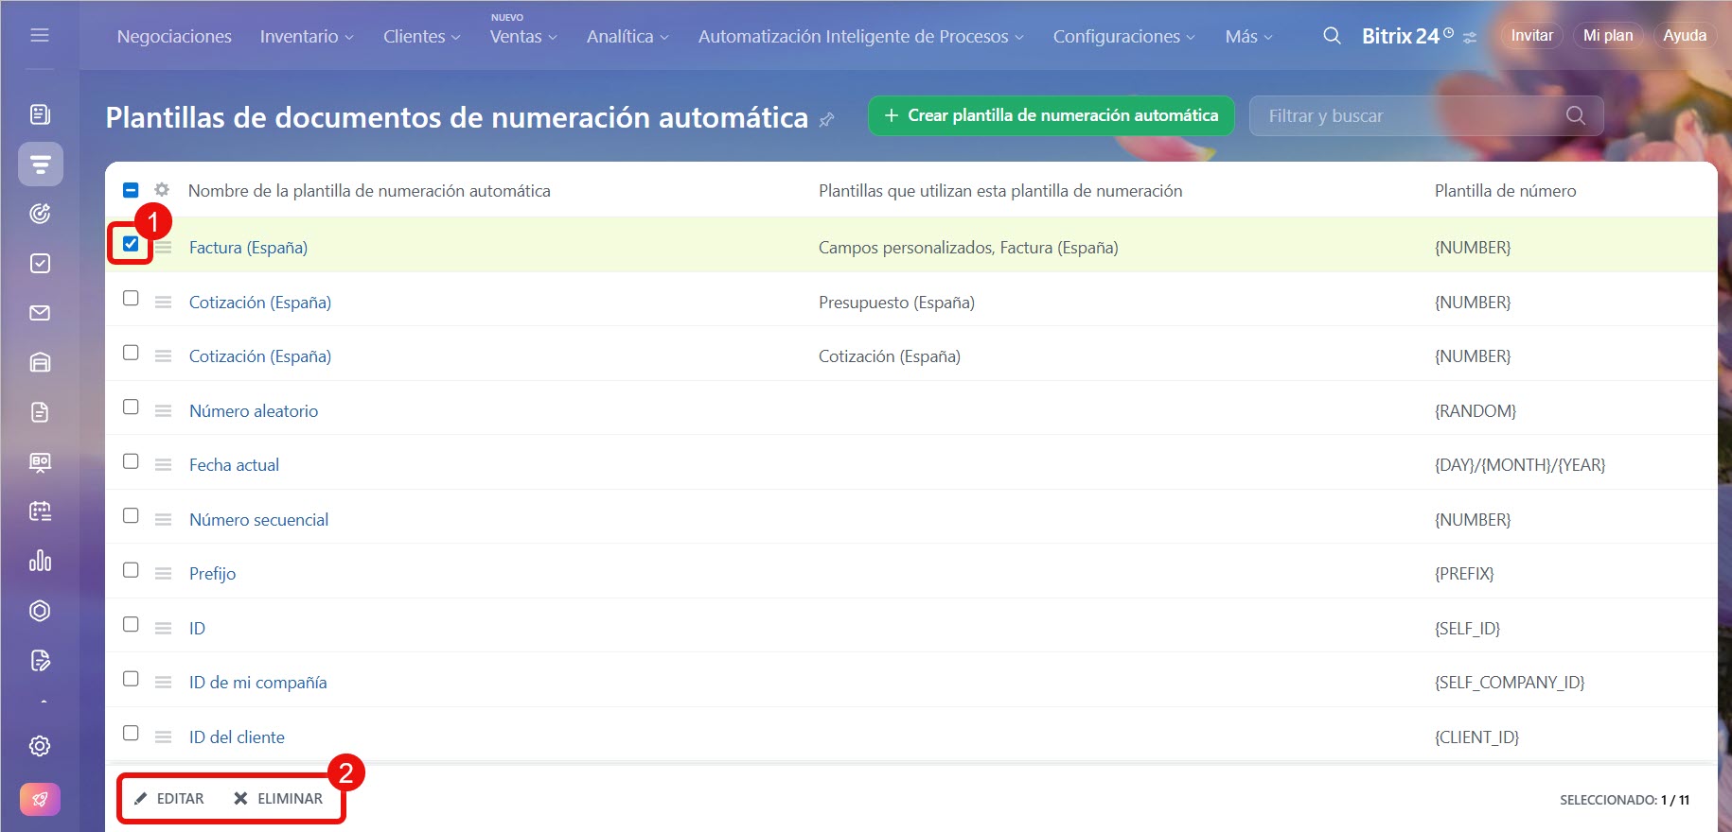
Task: Uncheck the Factura (España) row checkbox
Action: tap(131, 244)
